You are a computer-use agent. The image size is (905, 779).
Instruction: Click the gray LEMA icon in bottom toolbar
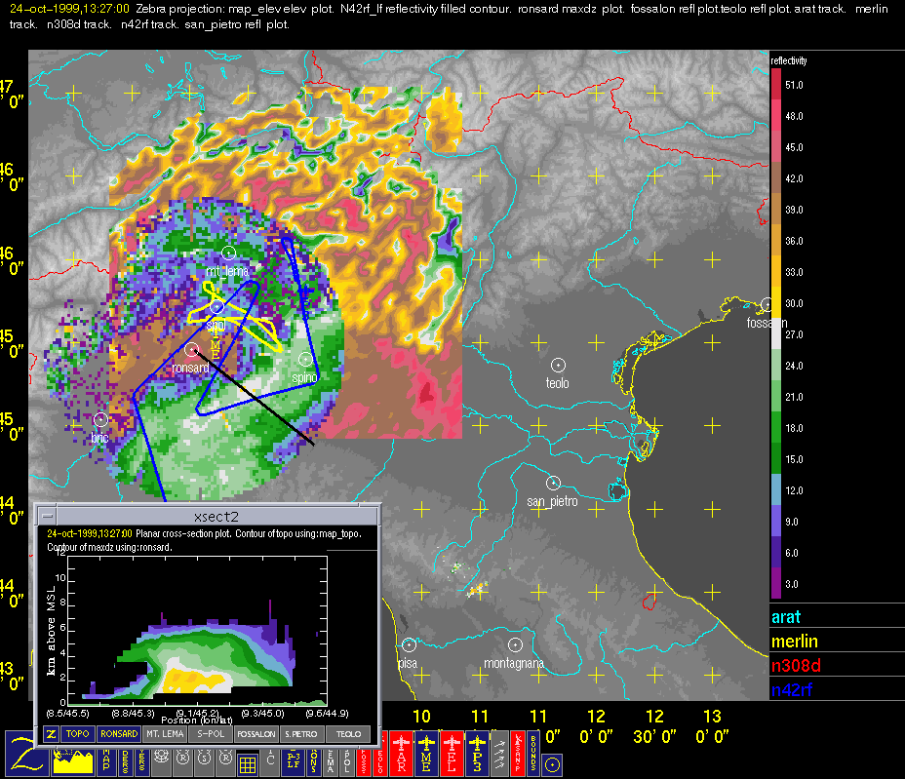coord(330,761)
